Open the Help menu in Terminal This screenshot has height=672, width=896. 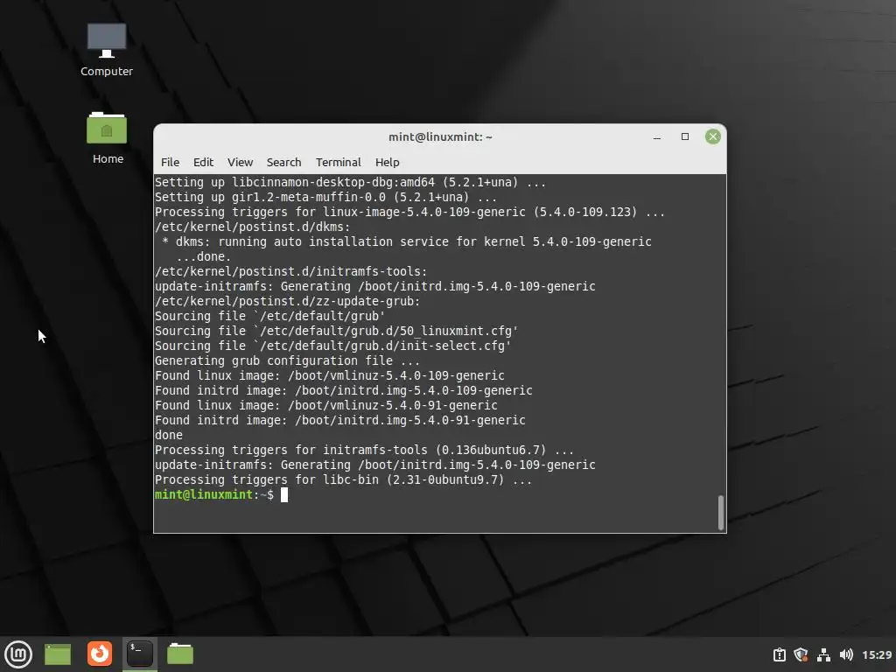coord(387,162)
